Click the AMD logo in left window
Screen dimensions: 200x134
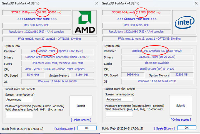pyautogui.click(x=84, y=22)
